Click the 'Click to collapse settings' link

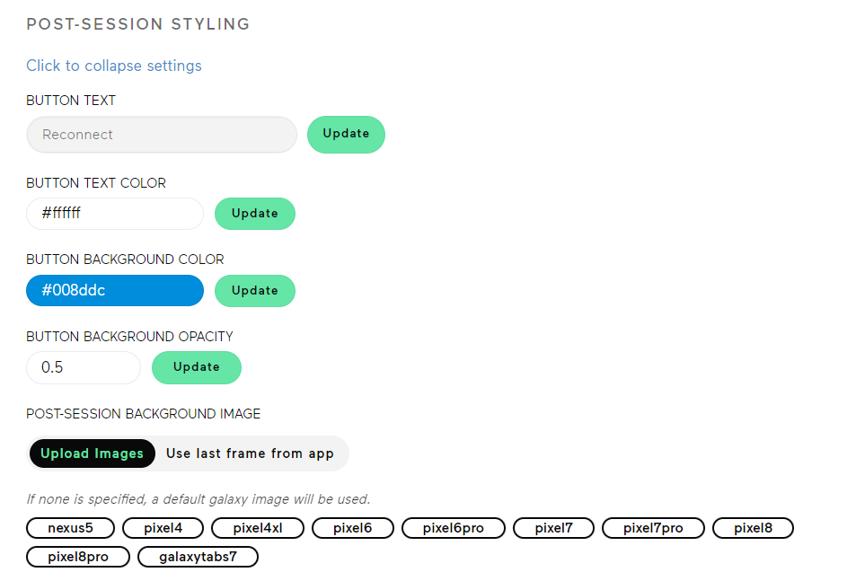(x=114, y=66)
